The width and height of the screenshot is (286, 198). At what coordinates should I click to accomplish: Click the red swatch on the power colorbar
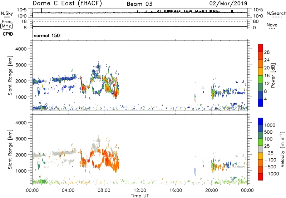coord(261,48)
